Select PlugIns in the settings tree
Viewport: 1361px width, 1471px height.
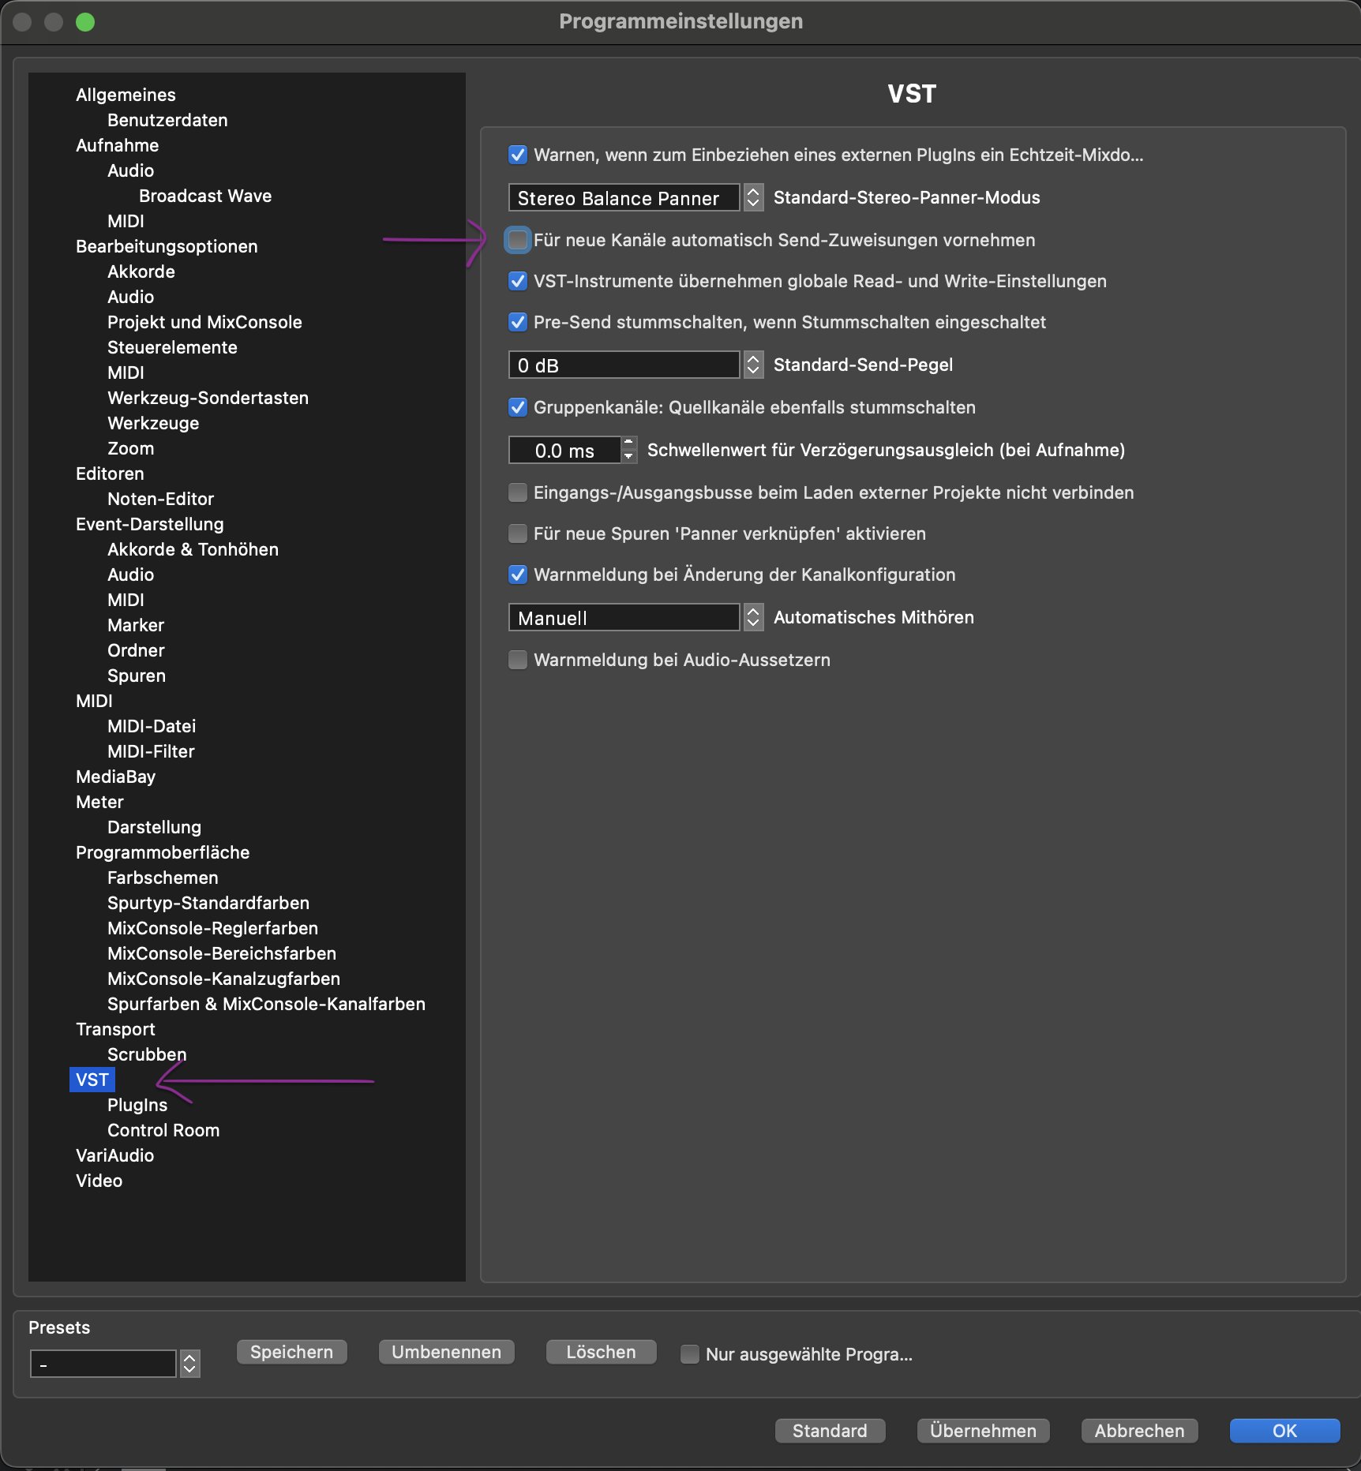pos(137,1105)
